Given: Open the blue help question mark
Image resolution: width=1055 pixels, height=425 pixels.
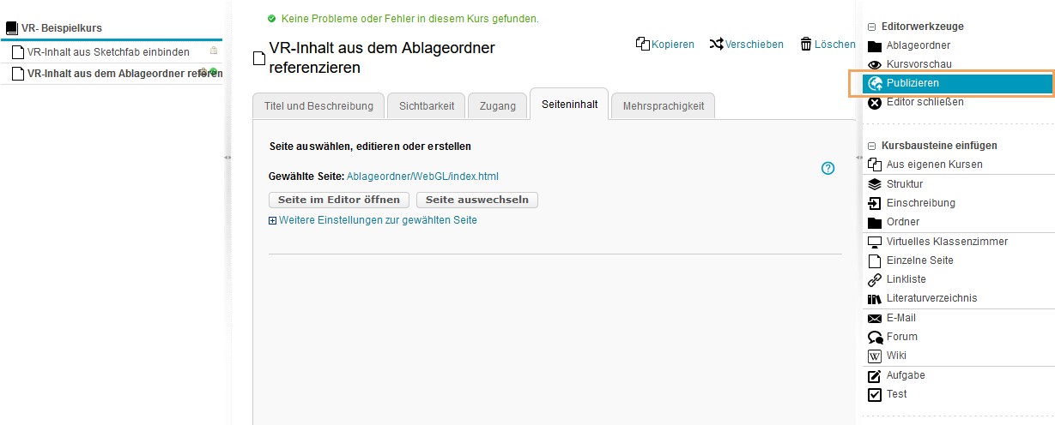Looking at the screenshot, I should (x=828, y=168).
